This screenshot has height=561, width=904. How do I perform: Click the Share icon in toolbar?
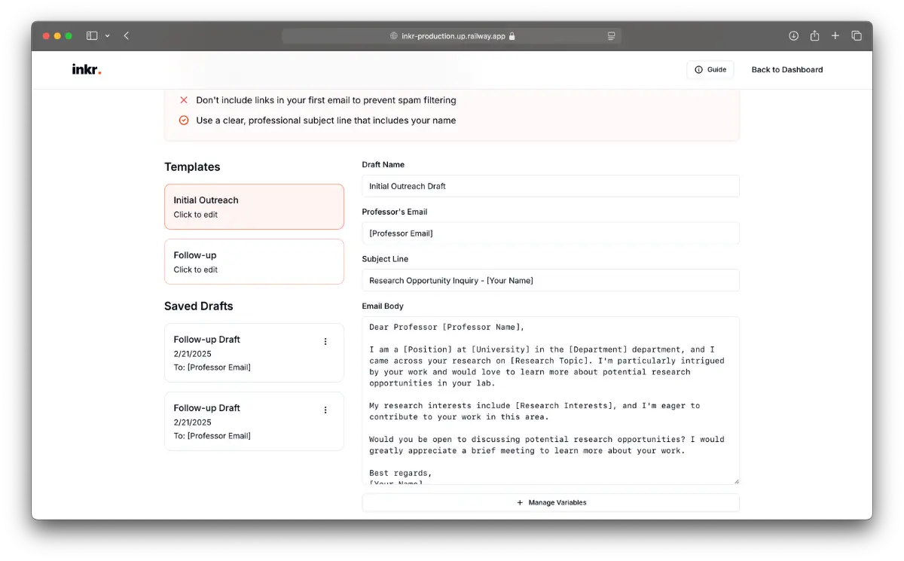[x=814, y=35]
